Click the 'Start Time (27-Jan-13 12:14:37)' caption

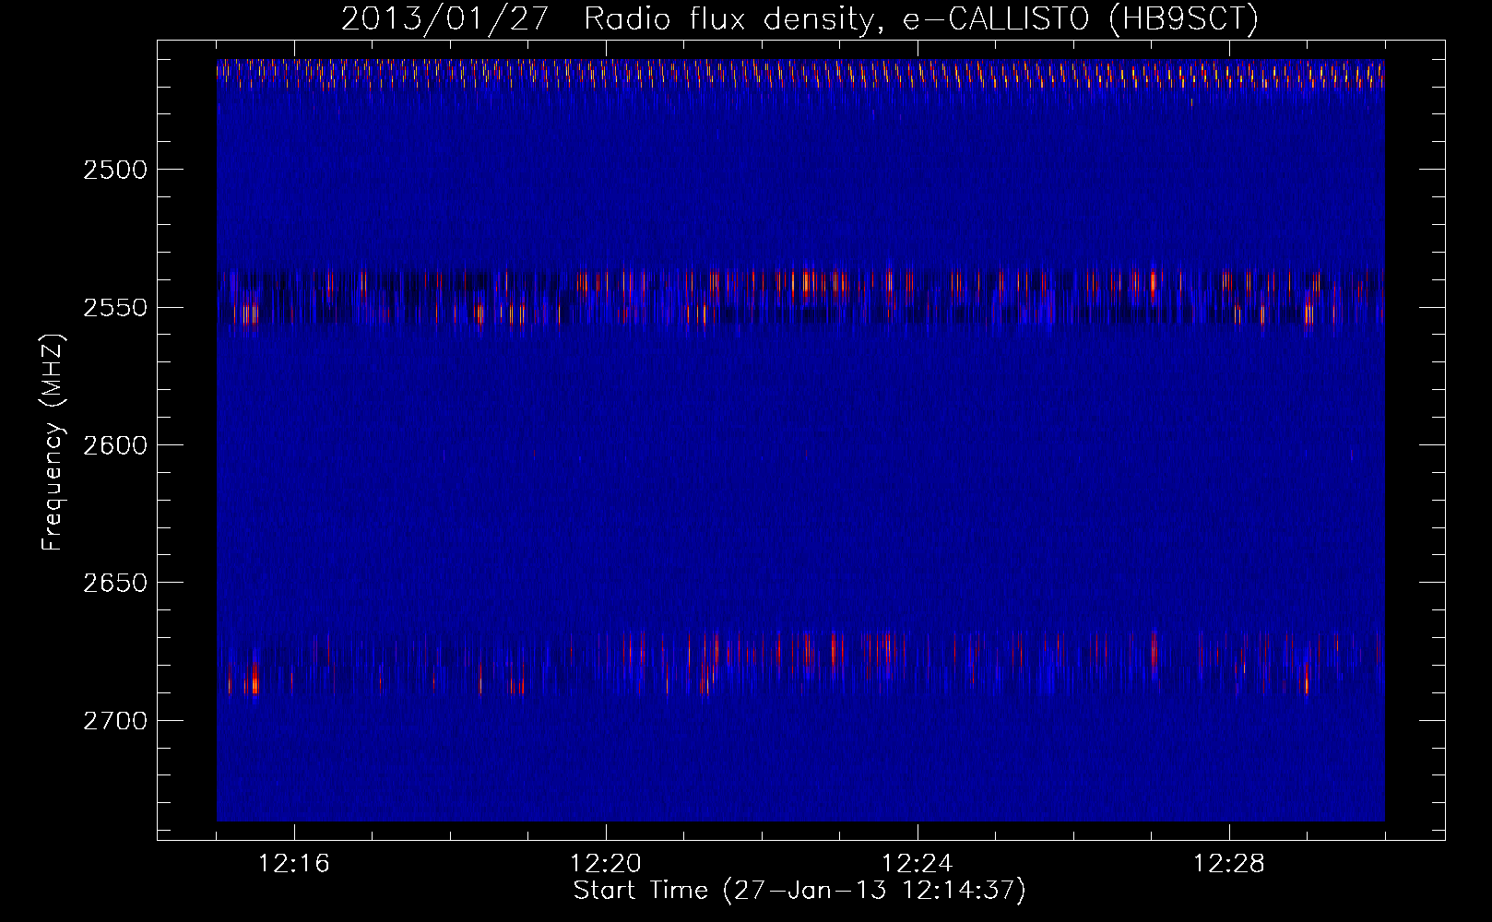[x=799, y=891]
